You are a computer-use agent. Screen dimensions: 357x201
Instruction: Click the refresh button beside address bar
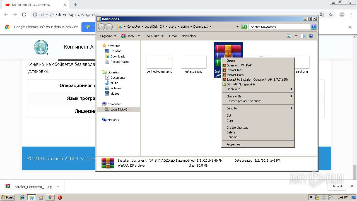(244, 27)
